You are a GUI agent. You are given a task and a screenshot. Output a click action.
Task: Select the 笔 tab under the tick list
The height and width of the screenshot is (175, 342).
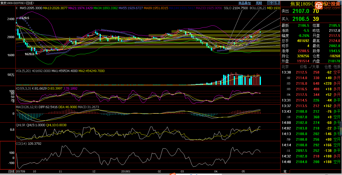(x=285, y=172)
